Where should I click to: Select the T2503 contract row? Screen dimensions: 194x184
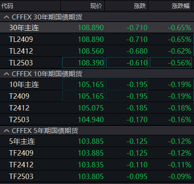[97, 120]
